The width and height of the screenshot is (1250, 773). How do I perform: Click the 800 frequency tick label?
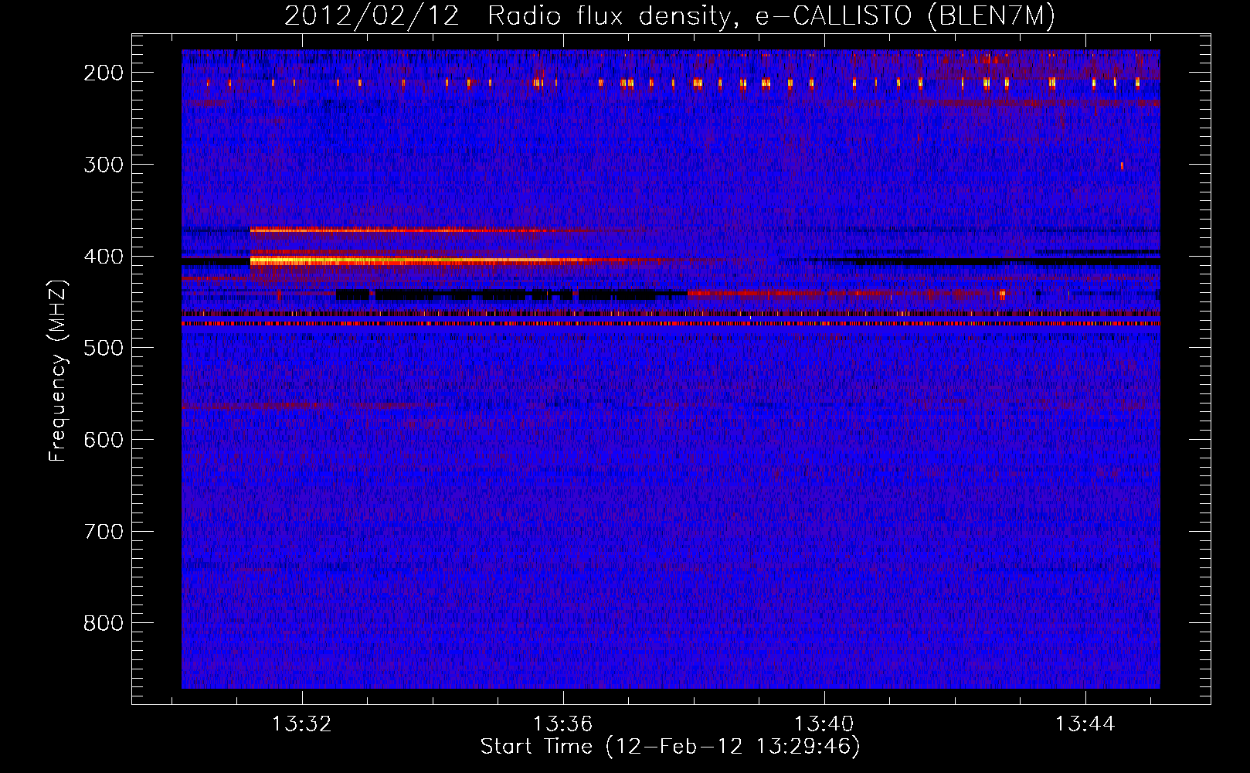click(x=103, y=623)
